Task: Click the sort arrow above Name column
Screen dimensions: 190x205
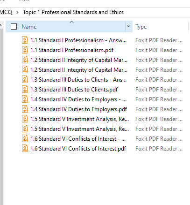Action: 71,22
